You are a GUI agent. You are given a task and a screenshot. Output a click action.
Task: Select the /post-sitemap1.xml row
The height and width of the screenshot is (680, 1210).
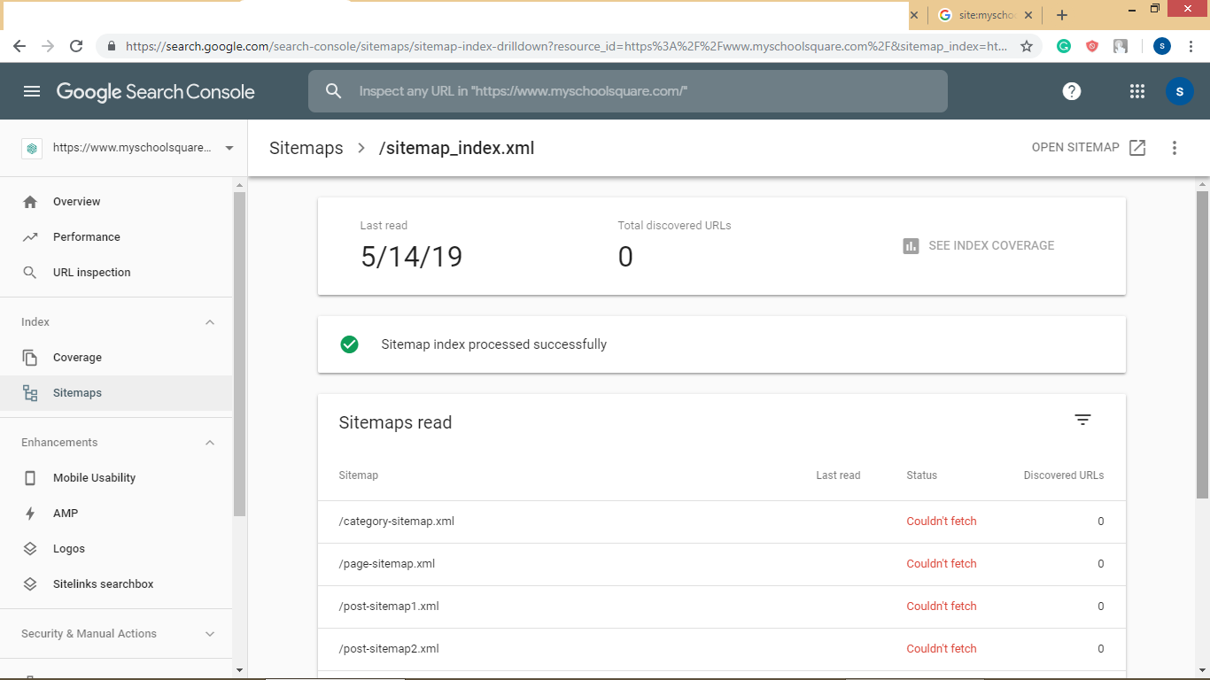pyautogui.click(x=722, y=607)
